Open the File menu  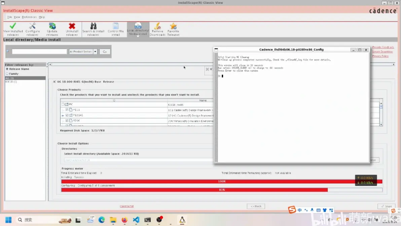click(x=9, y=17)
